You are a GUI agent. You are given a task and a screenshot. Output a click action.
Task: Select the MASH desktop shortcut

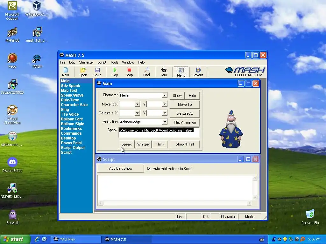click(37, 61)
